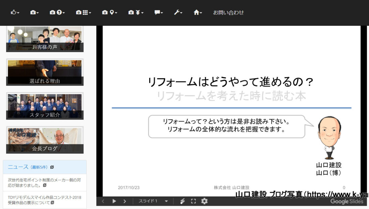Open the camera with location pin menu
The image size is (369, 209).
point(110,12)
